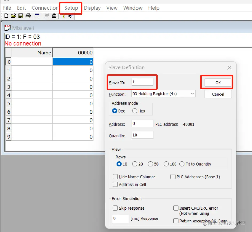Screen dimensions: 252x232
Task: Open an existing Modbus Slave file
Action: coord(13,16)
